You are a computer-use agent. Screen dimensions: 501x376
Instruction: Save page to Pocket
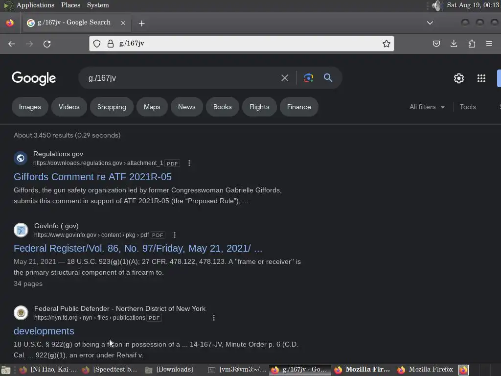[436, 44]
